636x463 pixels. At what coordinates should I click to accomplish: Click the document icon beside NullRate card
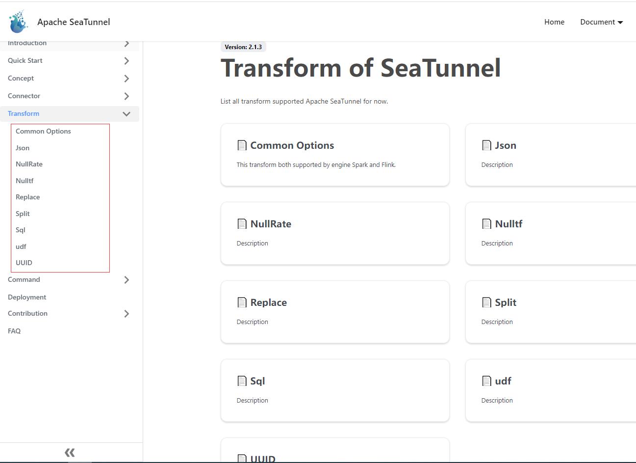click(x=242, y=224)
